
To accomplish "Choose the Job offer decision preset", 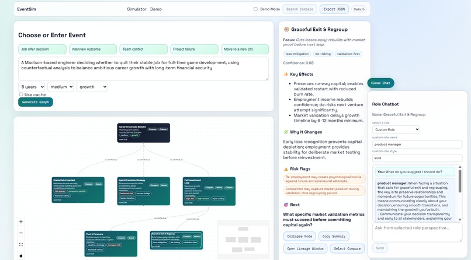I will click(42, 49).
